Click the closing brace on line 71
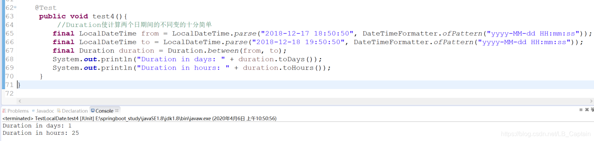This screenshot has width=594, height=141. [x=19, y=85]
